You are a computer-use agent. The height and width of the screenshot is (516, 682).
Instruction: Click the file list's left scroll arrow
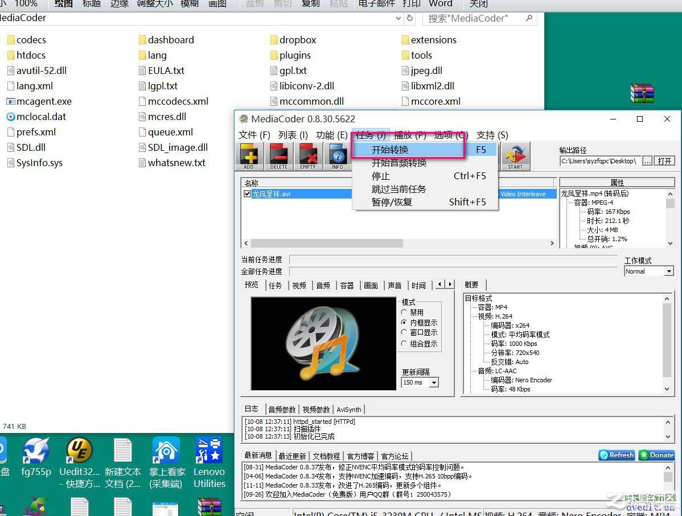[x=246, y=243]
